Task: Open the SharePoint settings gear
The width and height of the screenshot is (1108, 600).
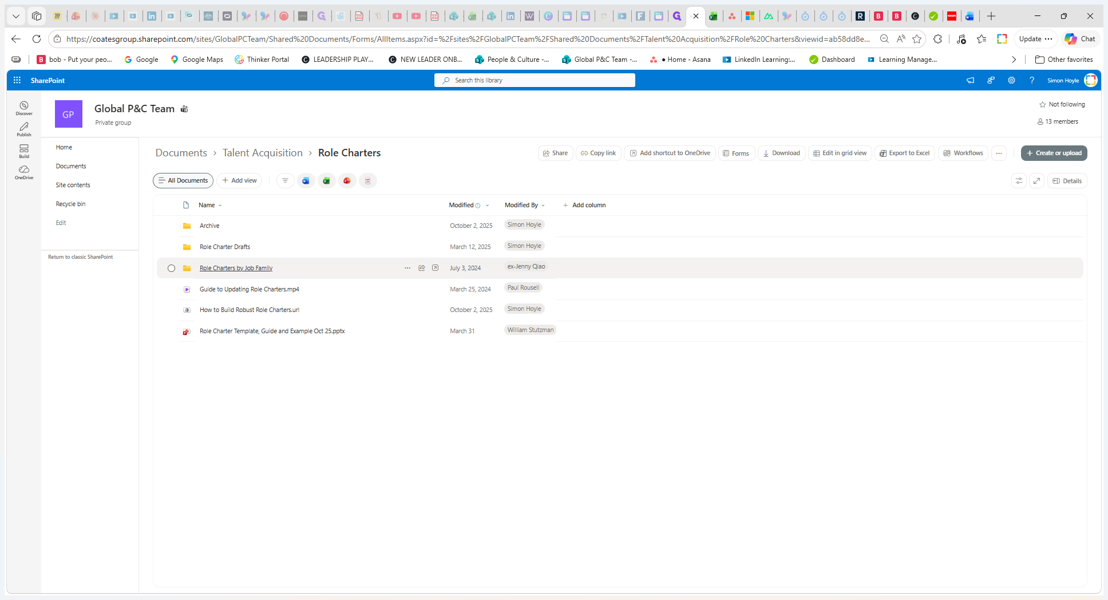Action: point(1011,80)
